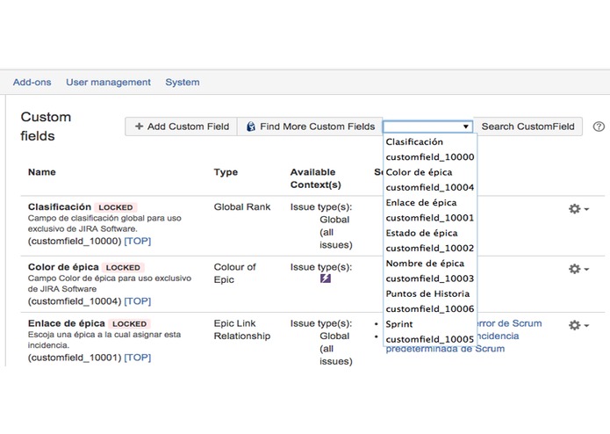
Task: Click LOCKED badge next to Clasificación
Action: (x=116, y=207)
